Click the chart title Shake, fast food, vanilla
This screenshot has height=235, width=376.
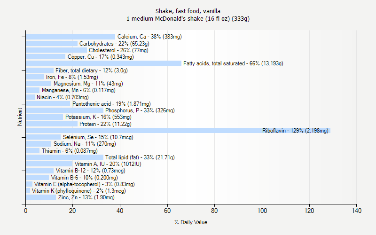coord(188,11)
